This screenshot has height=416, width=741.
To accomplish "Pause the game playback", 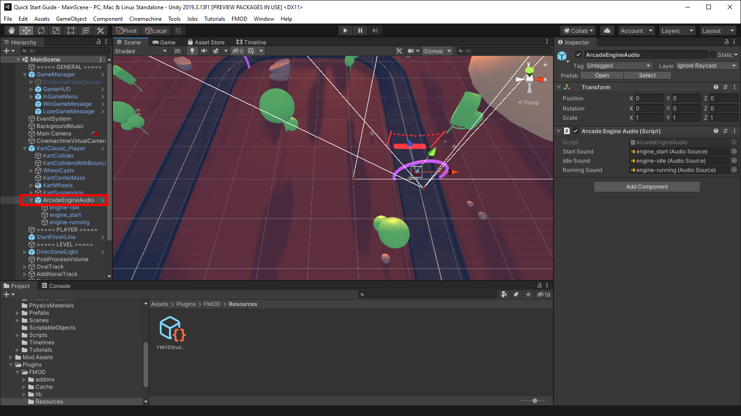I will pos(360,31).
